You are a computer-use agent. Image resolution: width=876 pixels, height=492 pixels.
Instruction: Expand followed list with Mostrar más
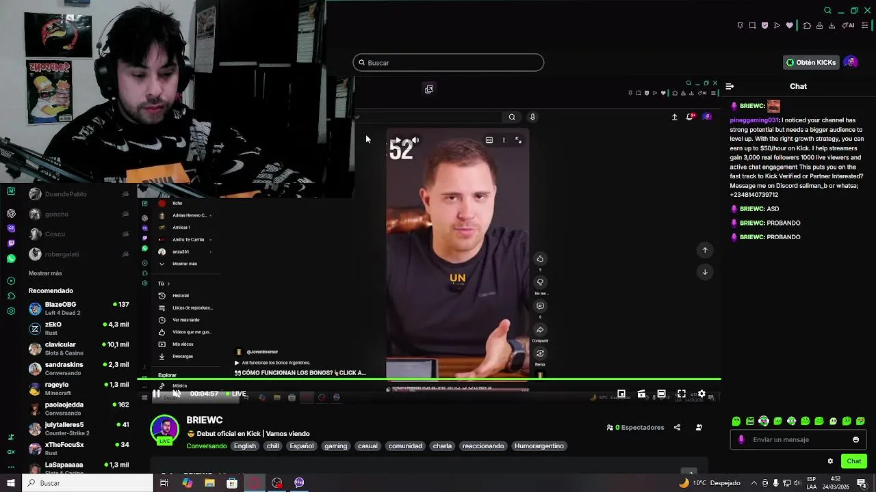click(45, 273)
